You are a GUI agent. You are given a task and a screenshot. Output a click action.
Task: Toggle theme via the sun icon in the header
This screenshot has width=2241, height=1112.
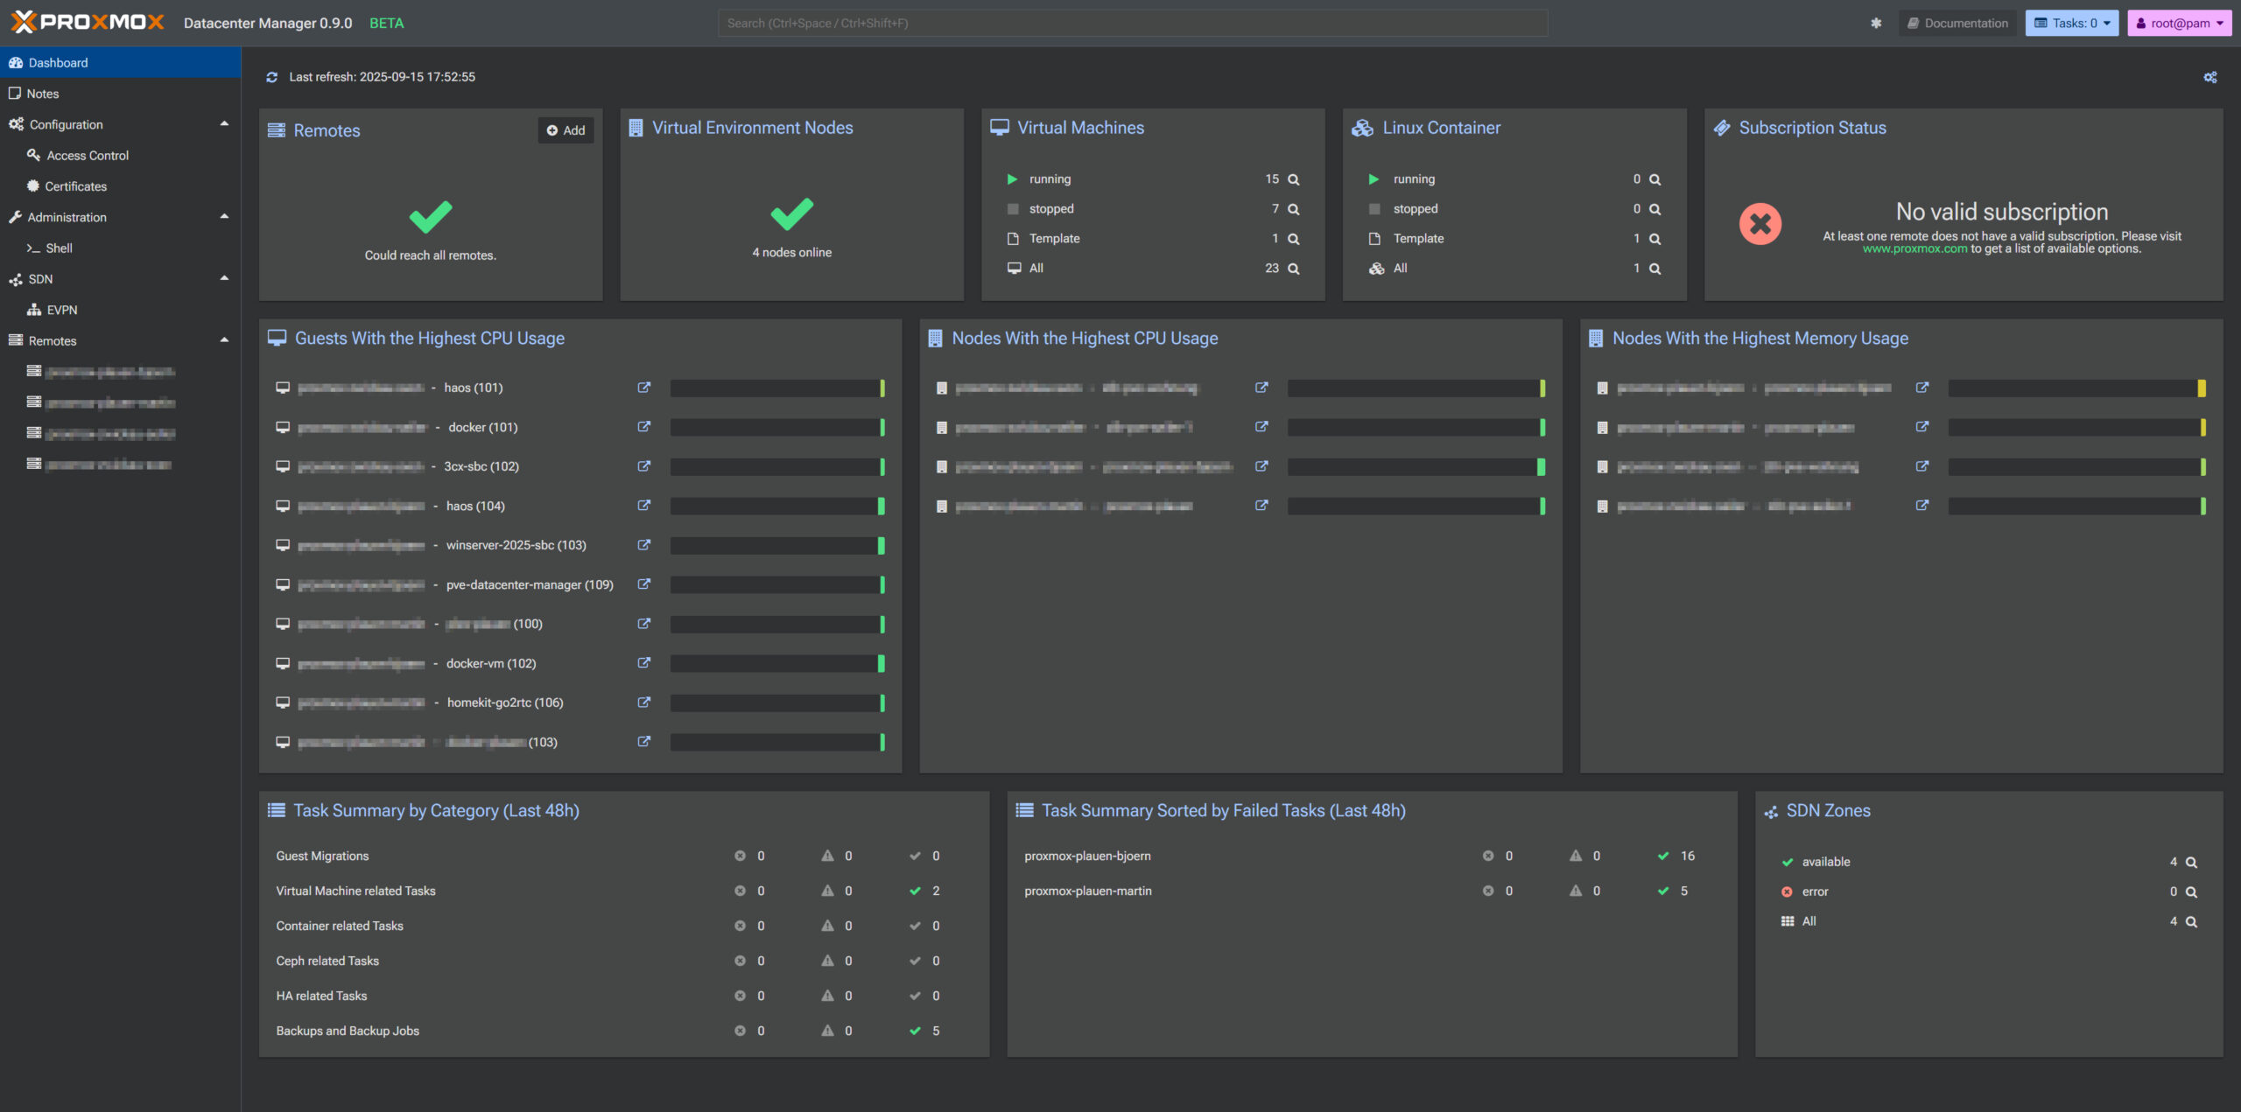point(1876,24)
